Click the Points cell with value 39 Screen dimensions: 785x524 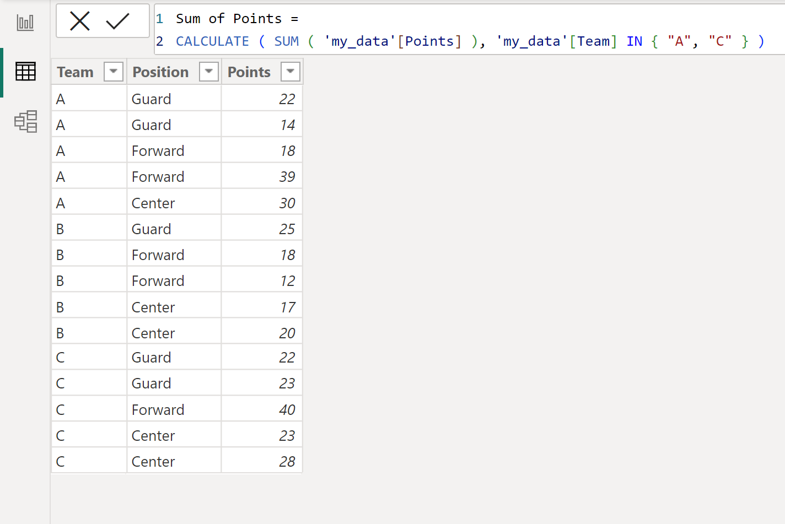262,177
